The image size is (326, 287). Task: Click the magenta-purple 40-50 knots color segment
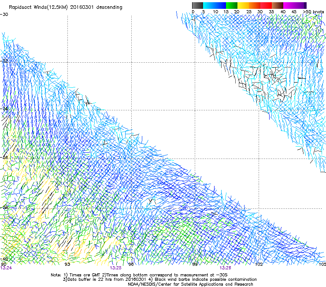pos(295,5)
